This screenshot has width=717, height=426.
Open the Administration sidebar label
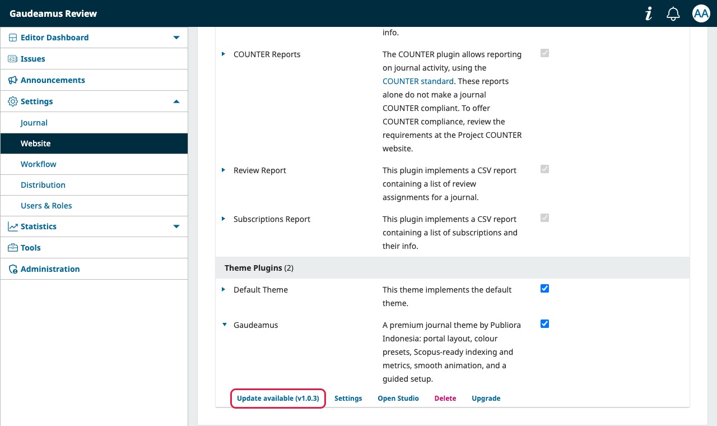pyautogui.click(x=50, y=269)
